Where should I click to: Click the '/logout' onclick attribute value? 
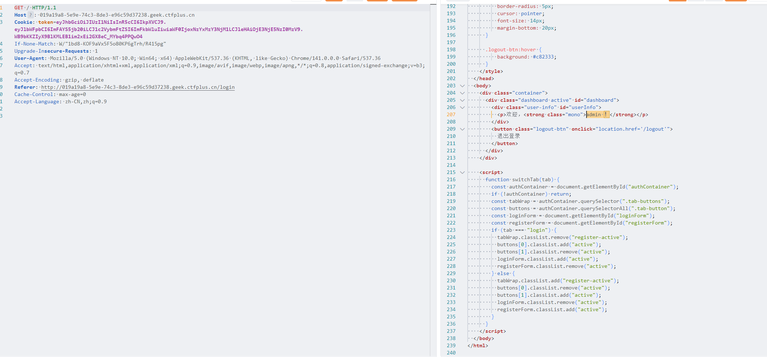tap(634, 129)
